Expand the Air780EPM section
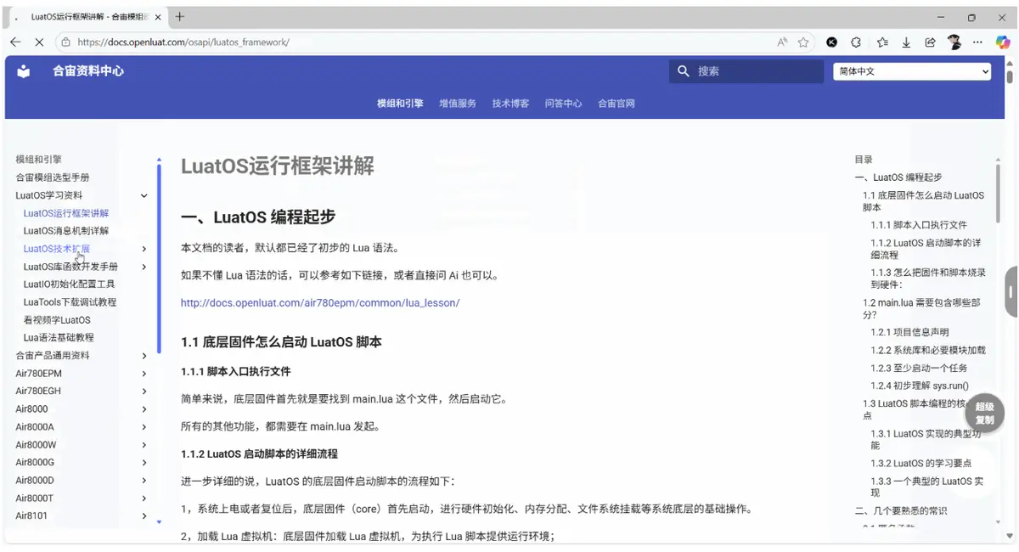 [144, 374]
